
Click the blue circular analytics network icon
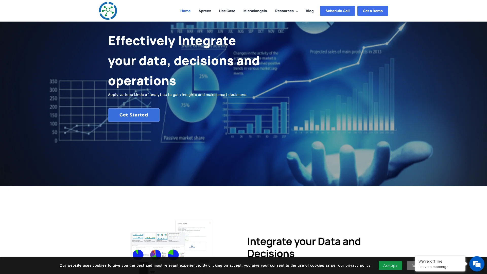point(108,11)
